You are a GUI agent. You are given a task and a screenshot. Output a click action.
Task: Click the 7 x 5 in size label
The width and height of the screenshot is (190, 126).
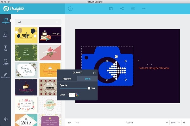coord(129,123)
